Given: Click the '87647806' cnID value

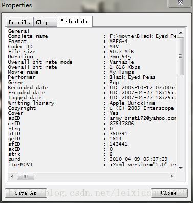Looking at the screenshot, I should click(x=121, y=124).
